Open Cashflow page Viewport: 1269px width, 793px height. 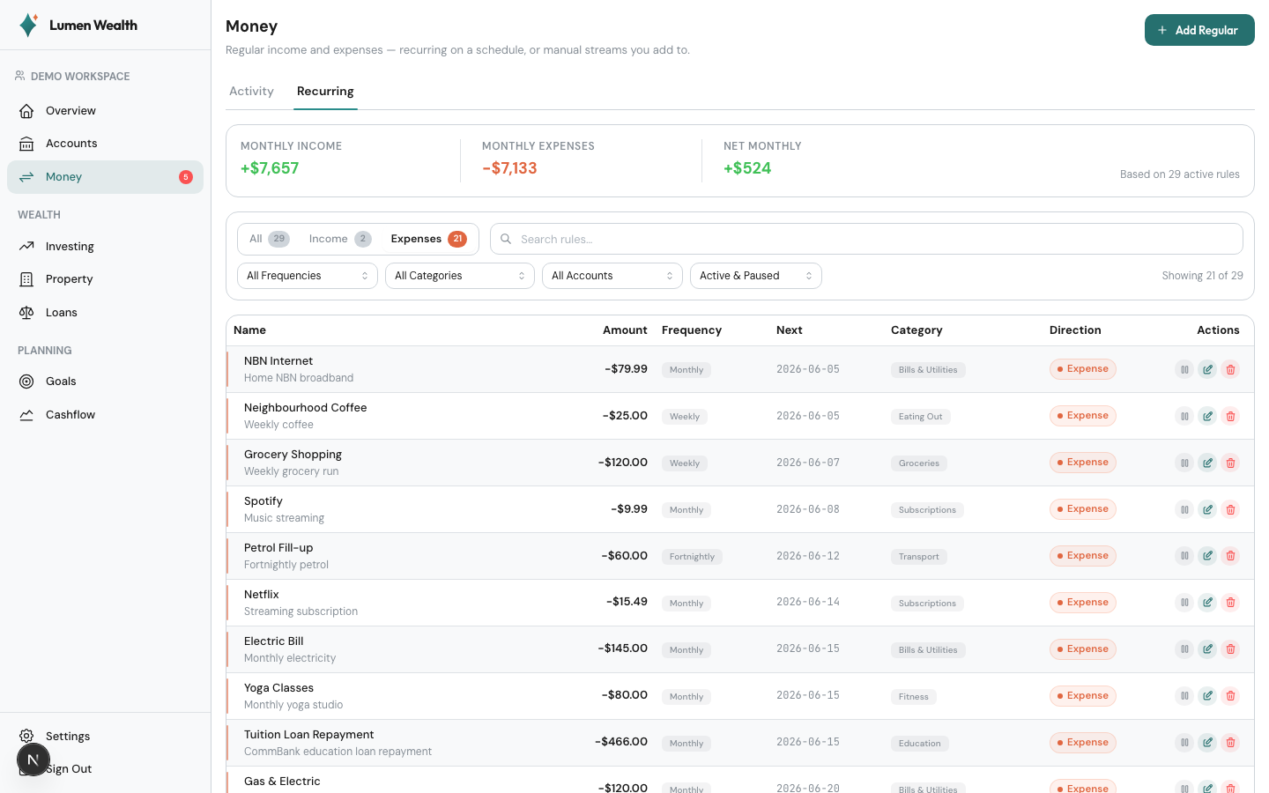[x=105, y=415]
